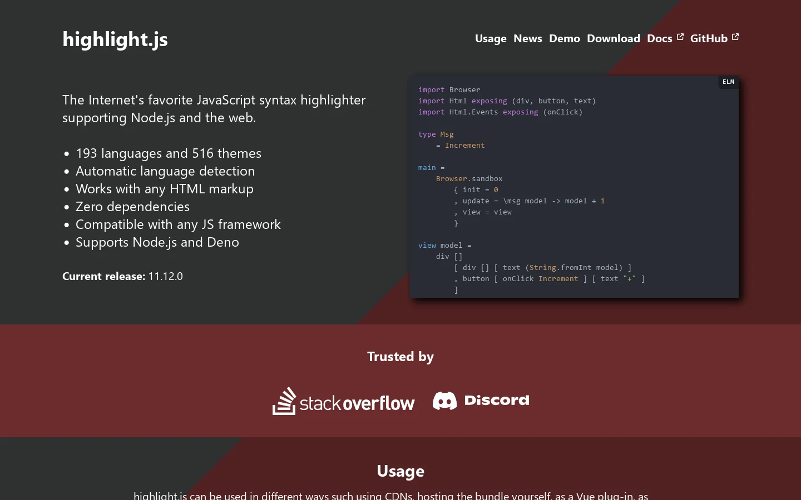
Task: Click the Stack Overflow logo
Action: [x=343, y=401]
